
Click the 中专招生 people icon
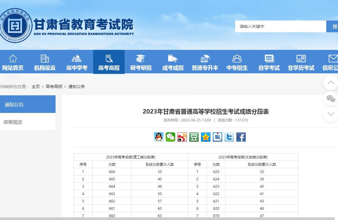[x=237, y=58]
